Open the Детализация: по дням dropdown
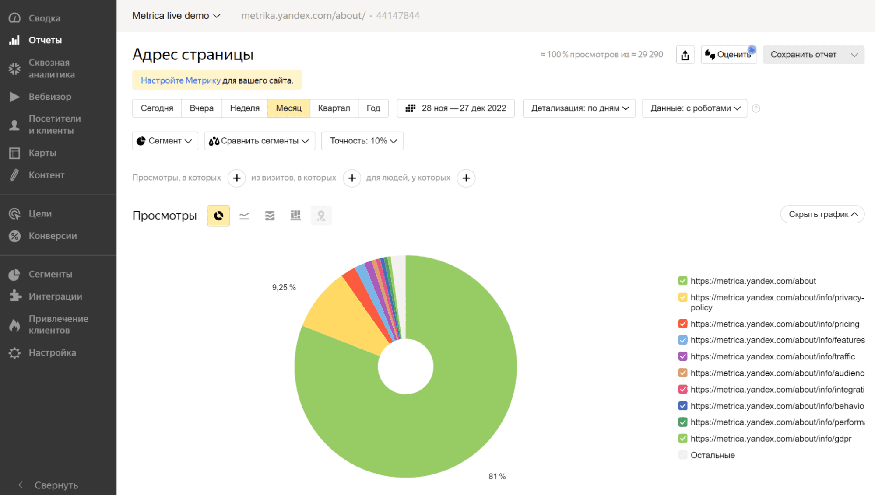Screen dimensions: 875x495 pos(580,108)
